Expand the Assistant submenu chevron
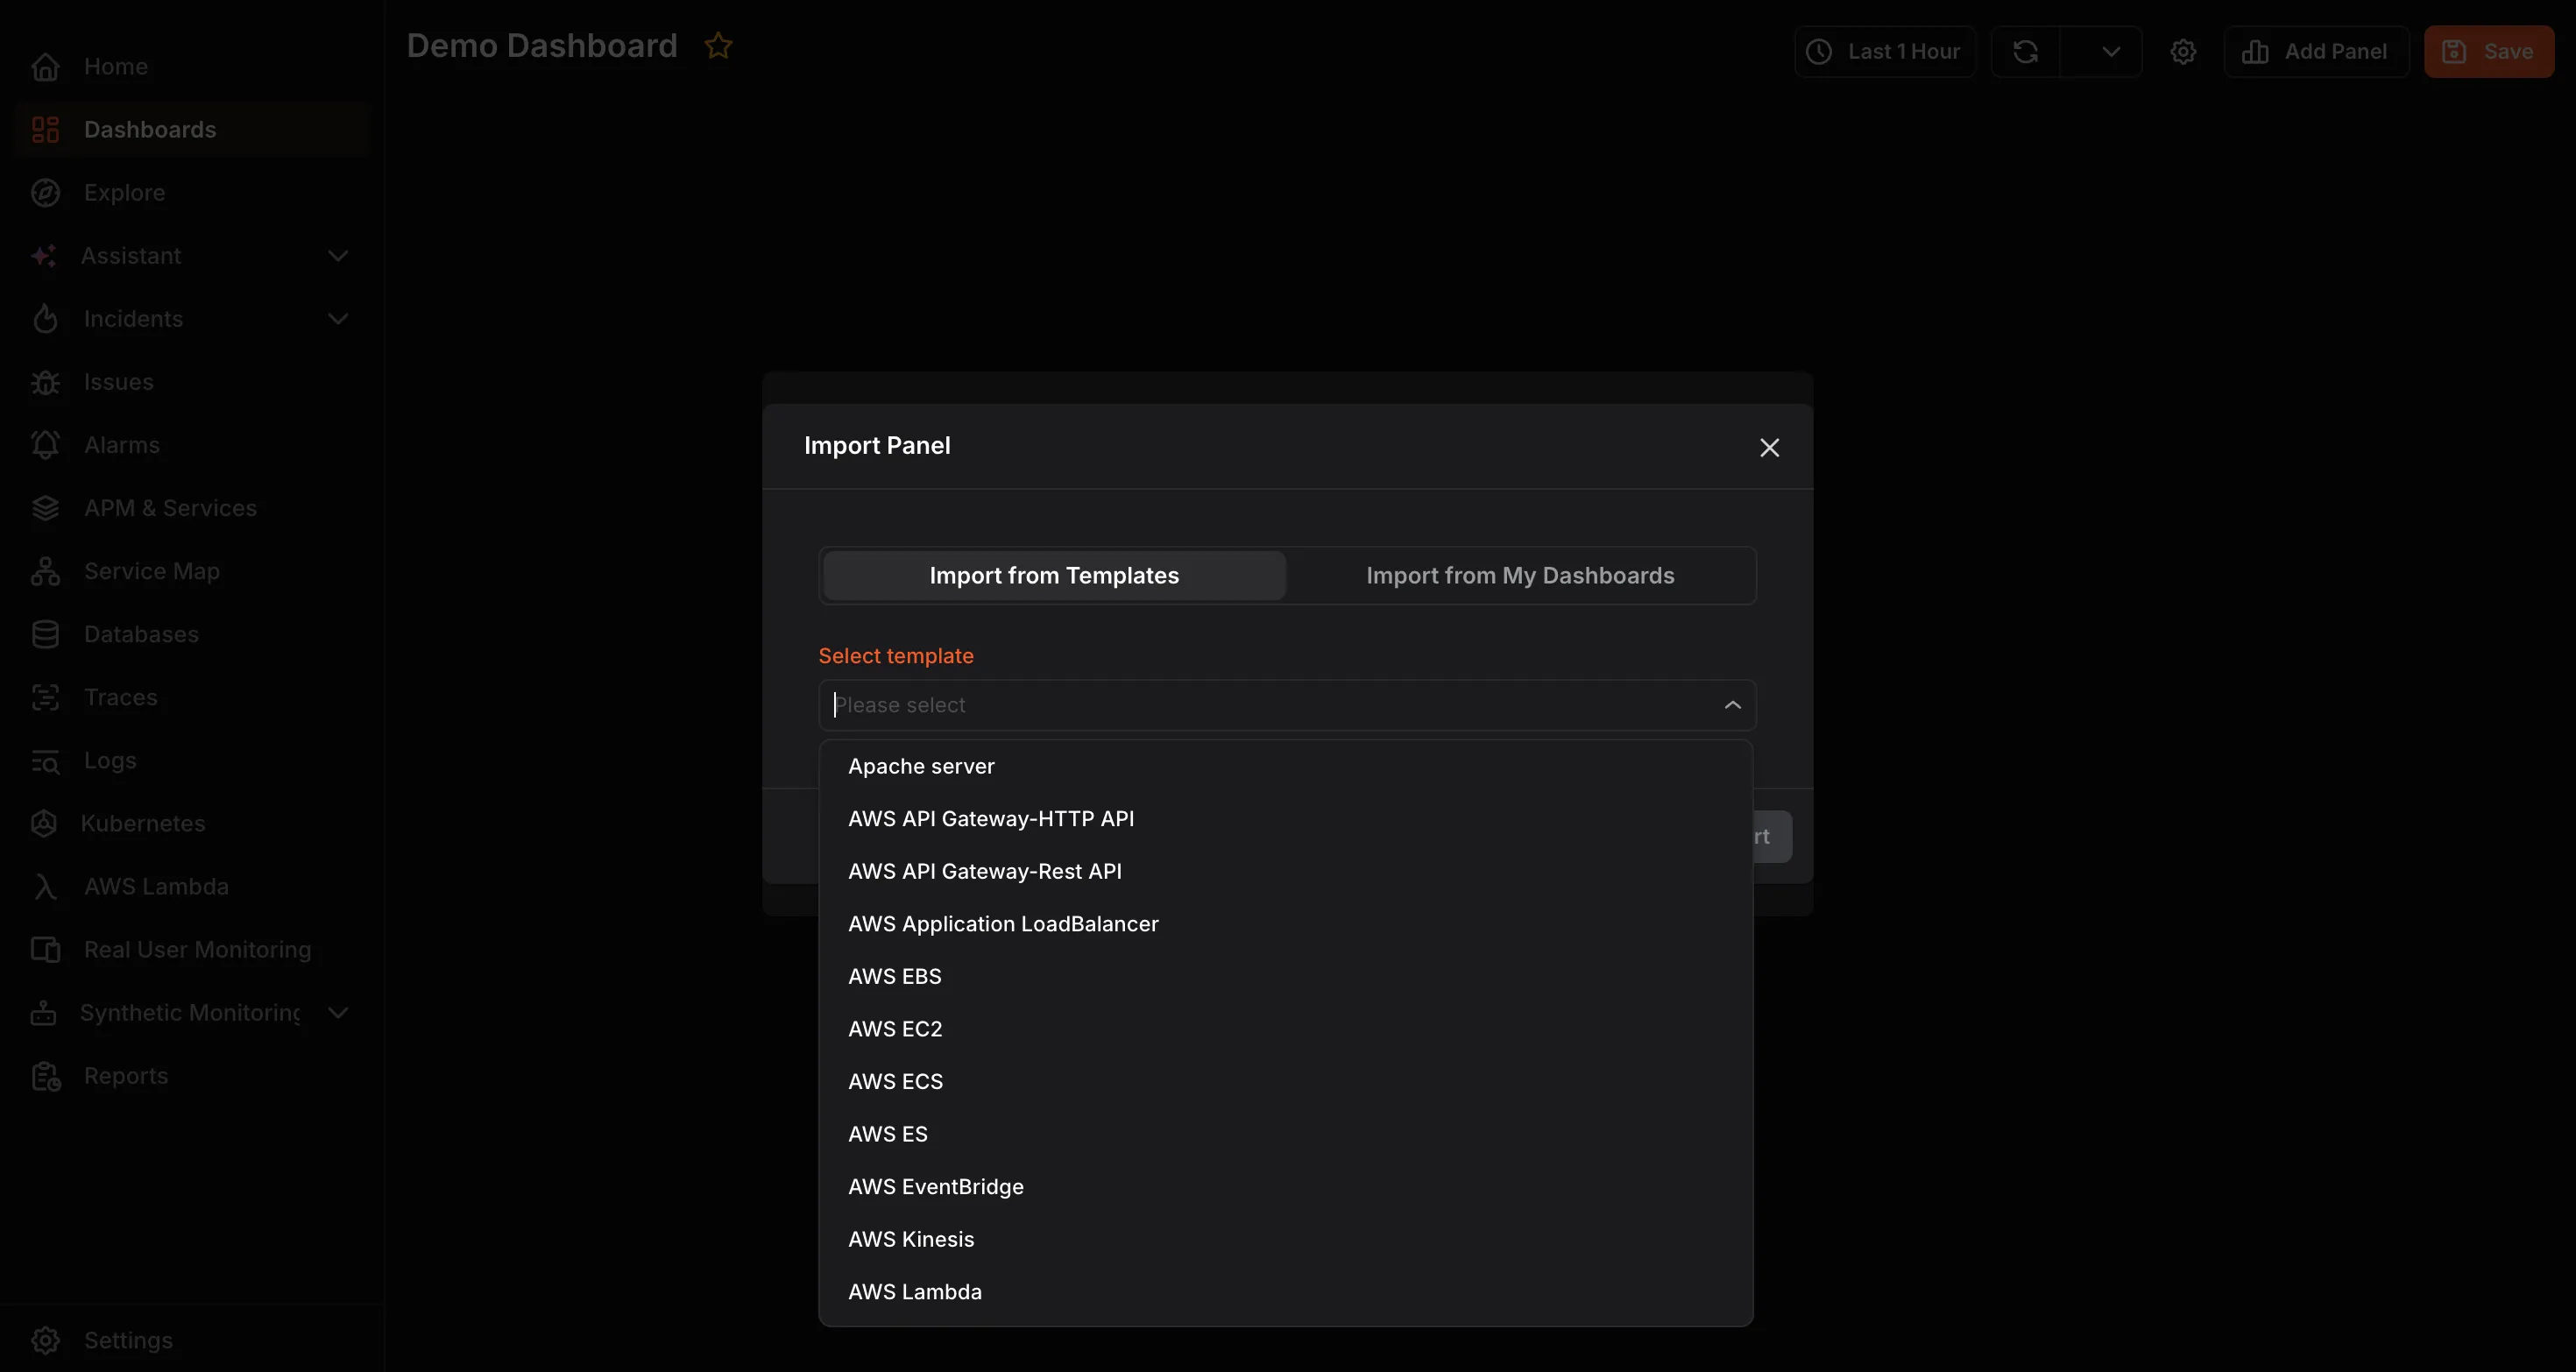Viewport: 2576px width, 1372px height. click(x=338, y=256)
